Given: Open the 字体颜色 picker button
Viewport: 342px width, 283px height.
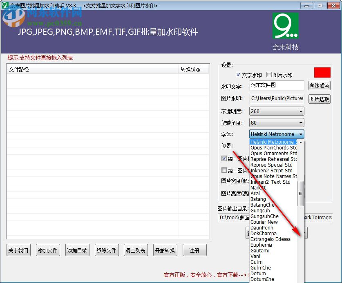Looking at the screenshot, I should (x=319, y=85).
